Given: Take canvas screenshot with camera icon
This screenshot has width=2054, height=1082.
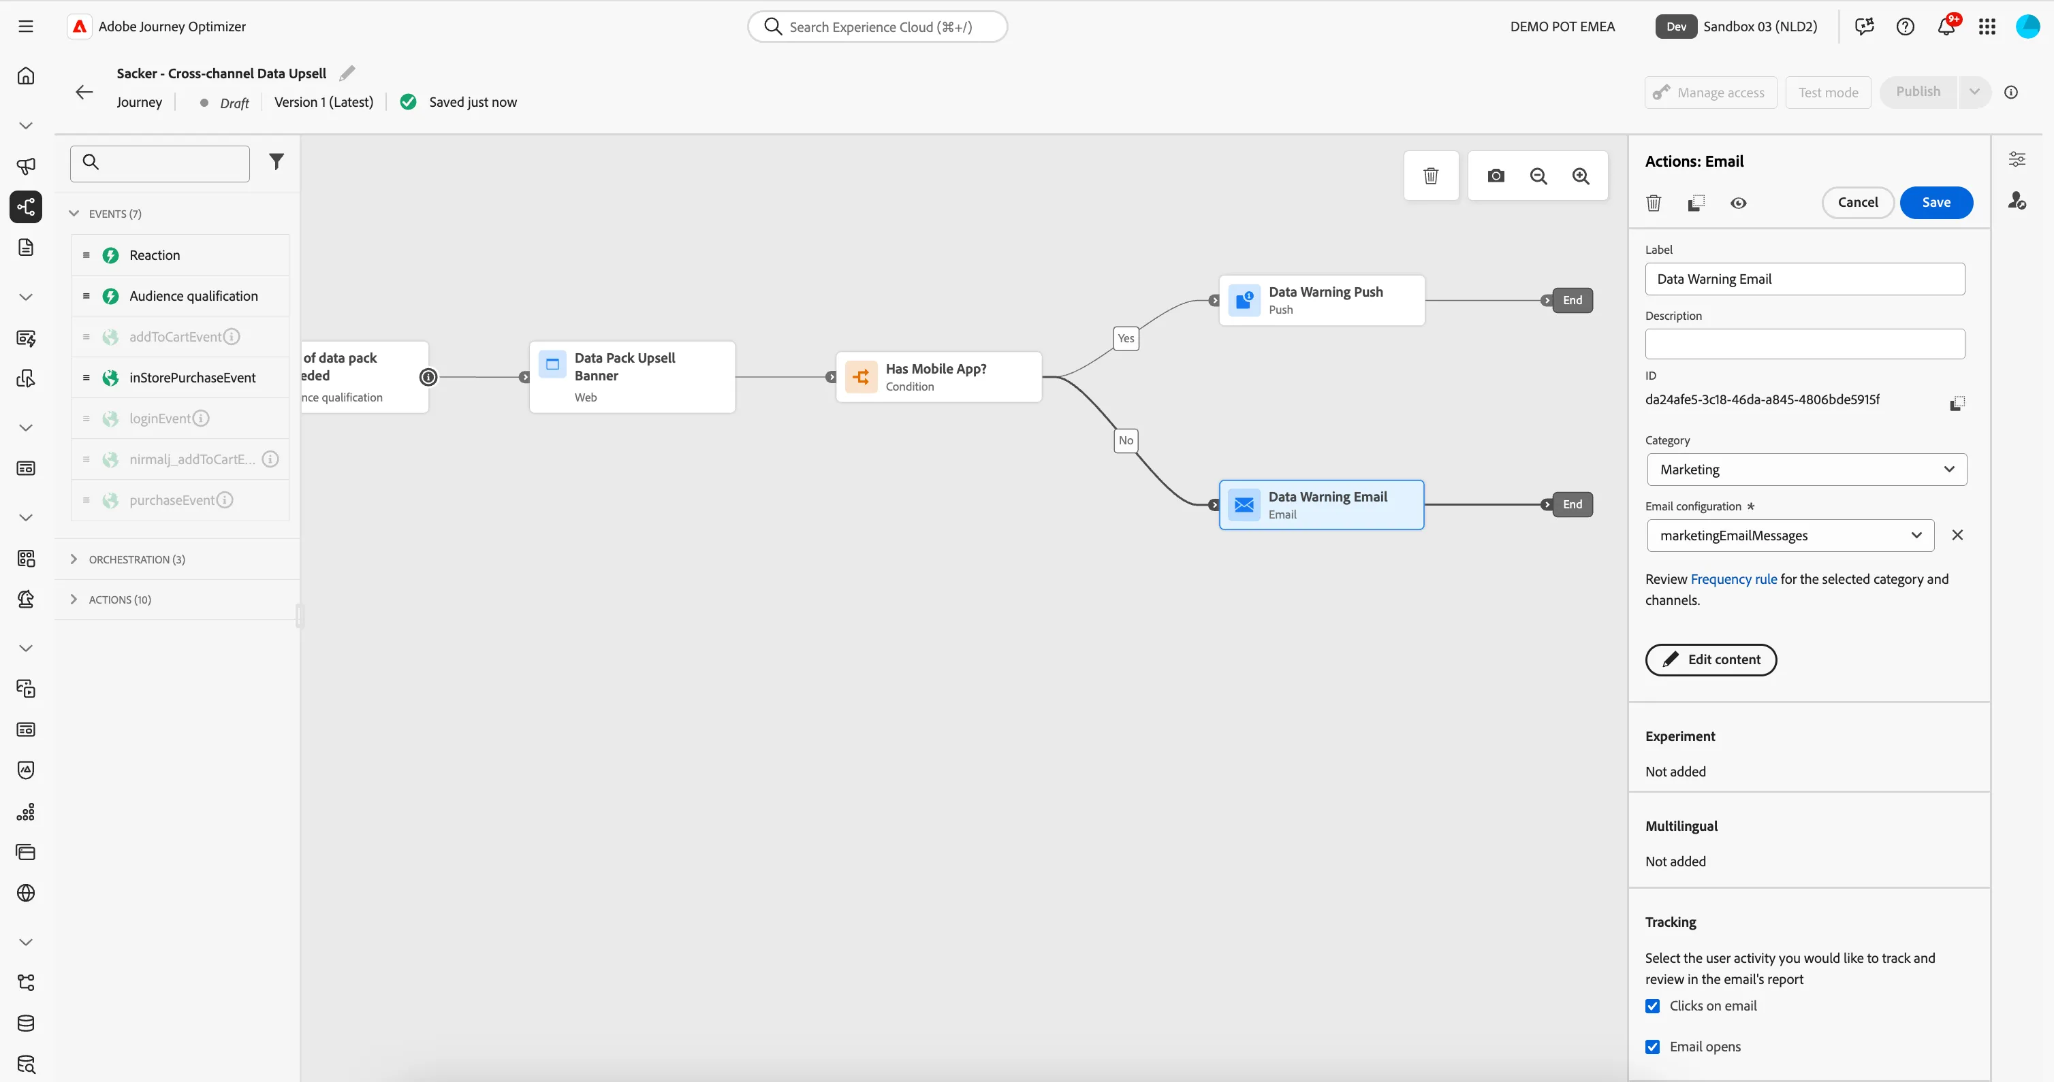Looking at the screenshot, I should point(1496,176).
